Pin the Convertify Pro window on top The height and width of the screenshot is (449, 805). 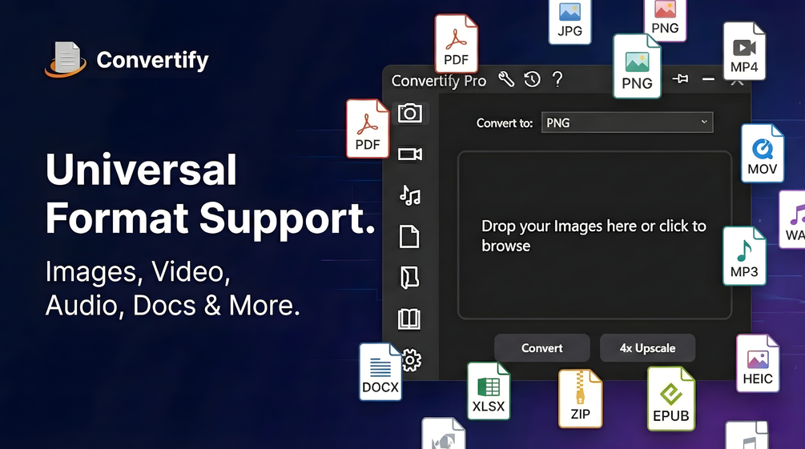click(680, 78)
